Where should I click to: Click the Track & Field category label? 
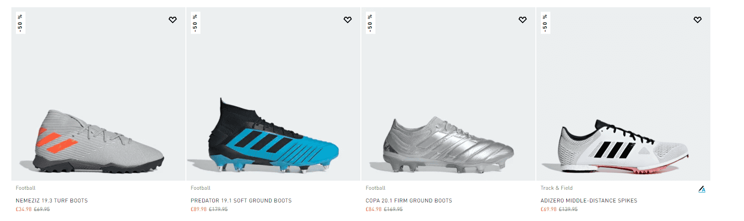[556, 188]
